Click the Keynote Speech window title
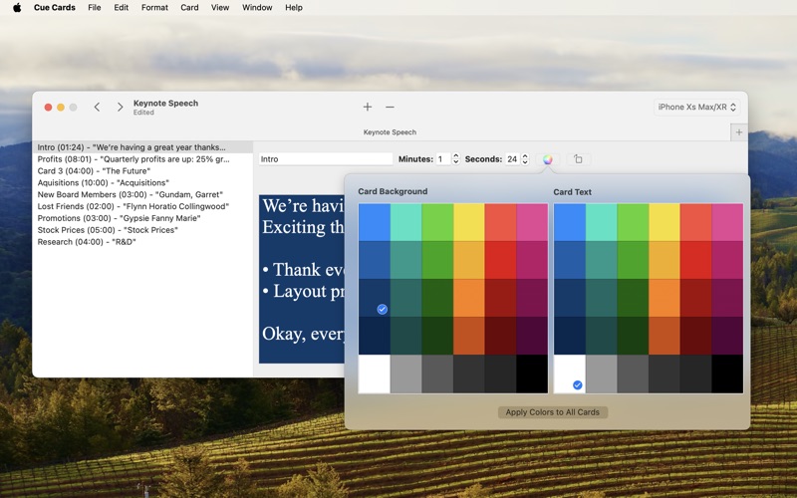The width and height of the screenshot is (797, 498). tap(165, 104)
